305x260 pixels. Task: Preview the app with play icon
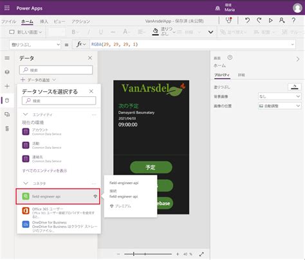(x=271, y=21)
